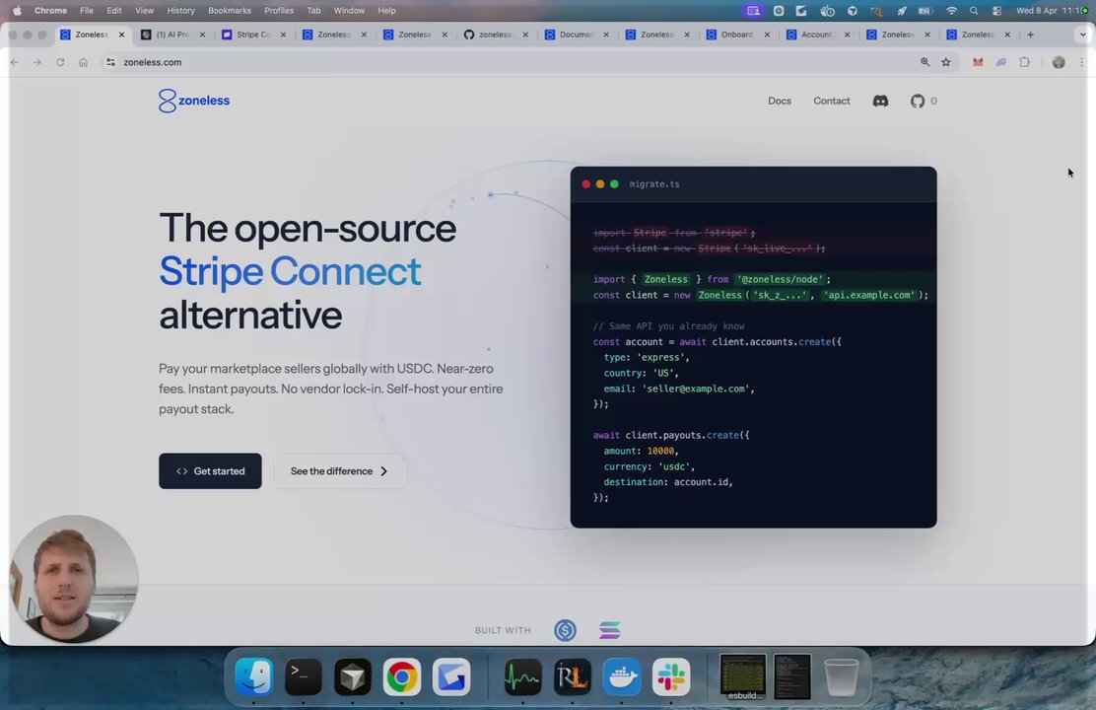The height and width of the screenshot is (710, 1096).
Task: Open Finder from the dock
Action: tap(253, 676)
